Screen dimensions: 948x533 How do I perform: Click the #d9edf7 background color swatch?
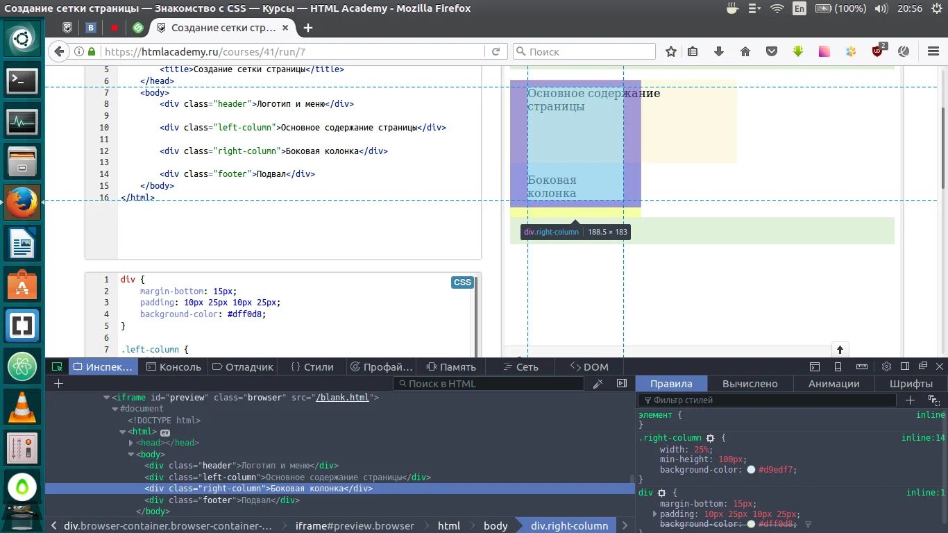tap(751, 470)
